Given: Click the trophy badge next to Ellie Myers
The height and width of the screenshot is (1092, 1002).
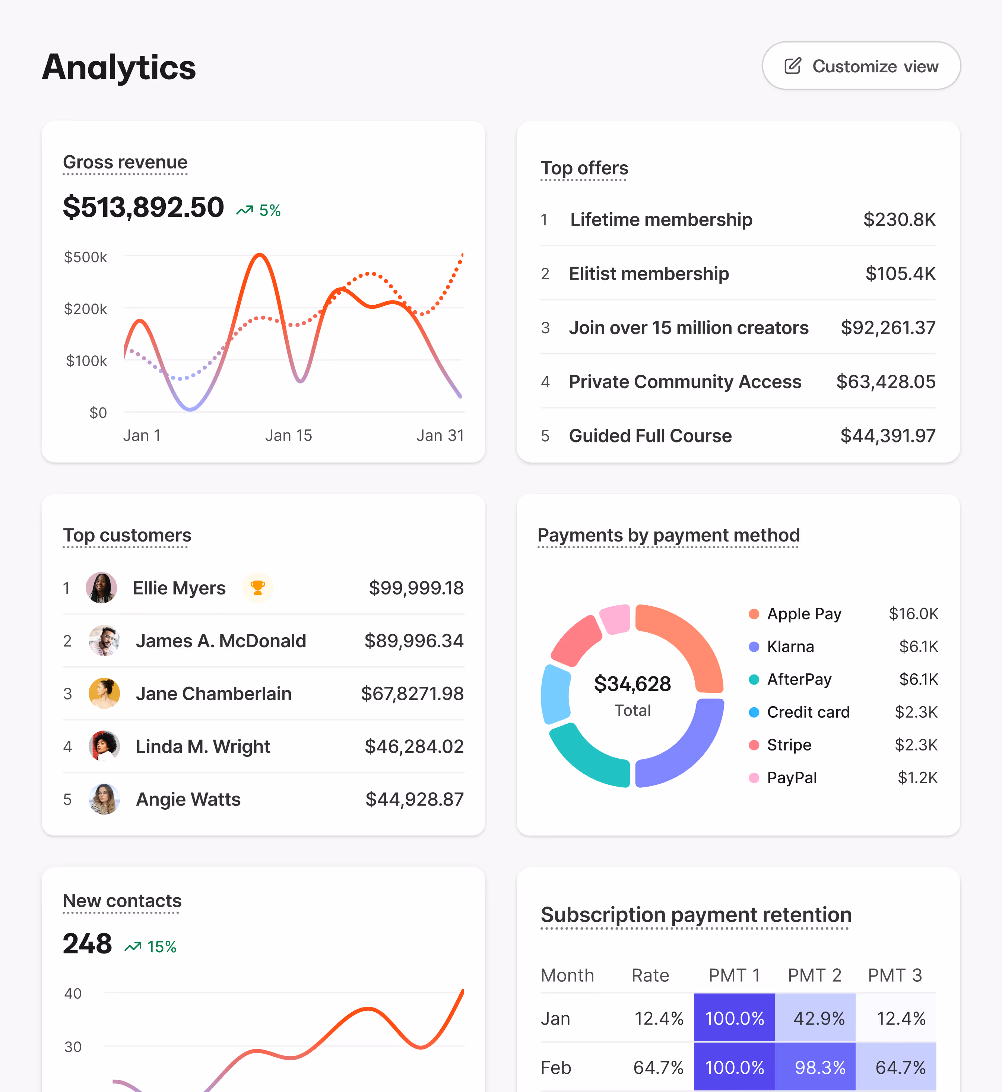Looking at the screenshot, I should pos(257,587).
